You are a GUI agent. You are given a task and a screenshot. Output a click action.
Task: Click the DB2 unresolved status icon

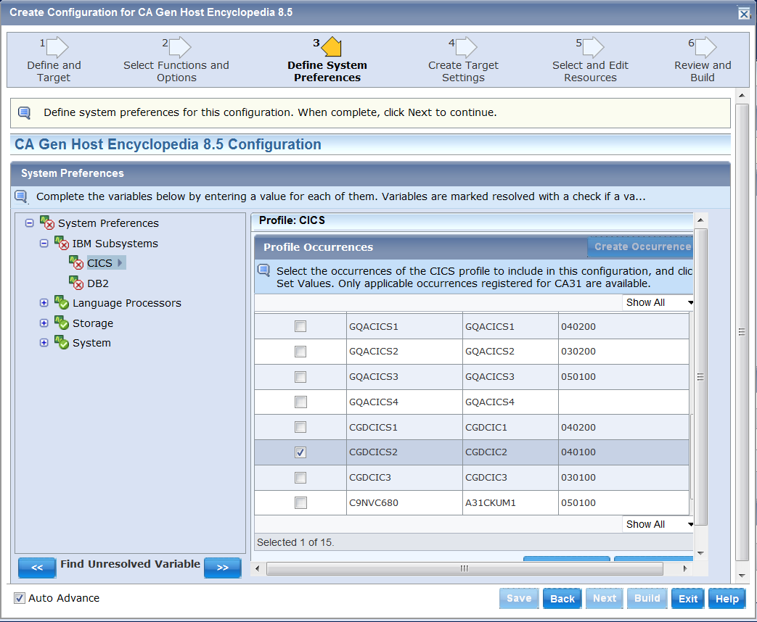76,283
